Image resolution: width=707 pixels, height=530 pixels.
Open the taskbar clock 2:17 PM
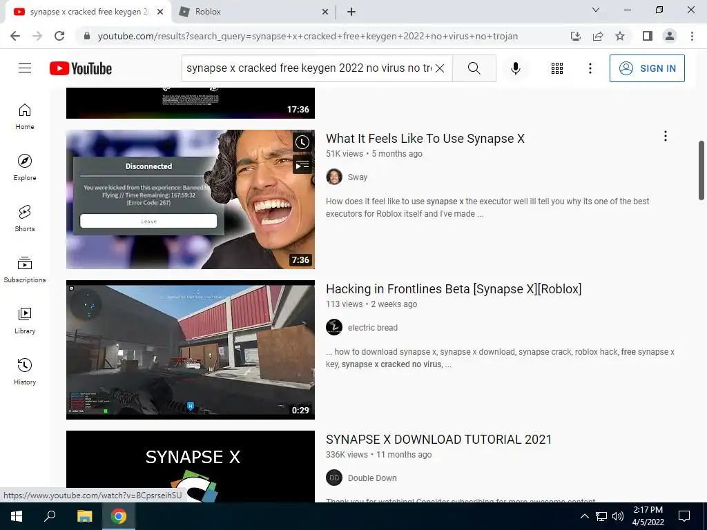pyautogui.click(x=648, y=516)
